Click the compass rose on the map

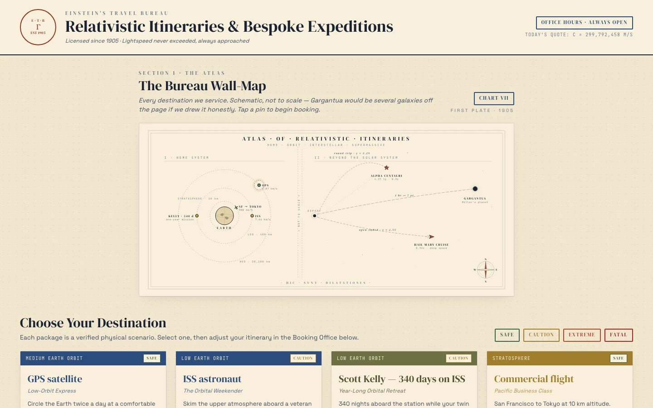tap(486, 270)
